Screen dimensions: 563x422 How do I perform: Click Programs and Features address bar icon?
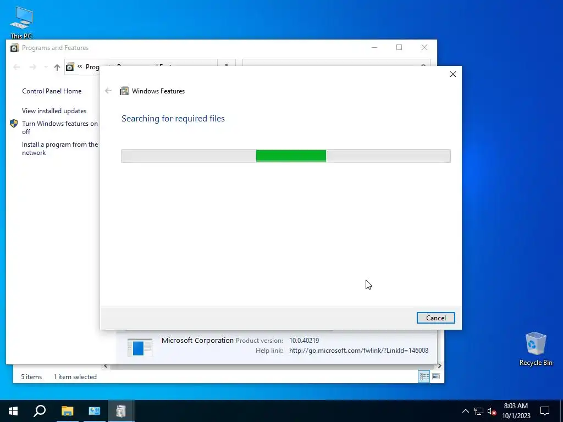[x=70, y=67]
